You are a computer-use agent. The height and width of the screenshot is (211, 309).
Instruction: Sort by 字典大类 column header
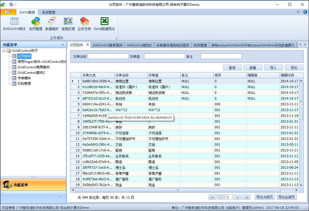98,75
